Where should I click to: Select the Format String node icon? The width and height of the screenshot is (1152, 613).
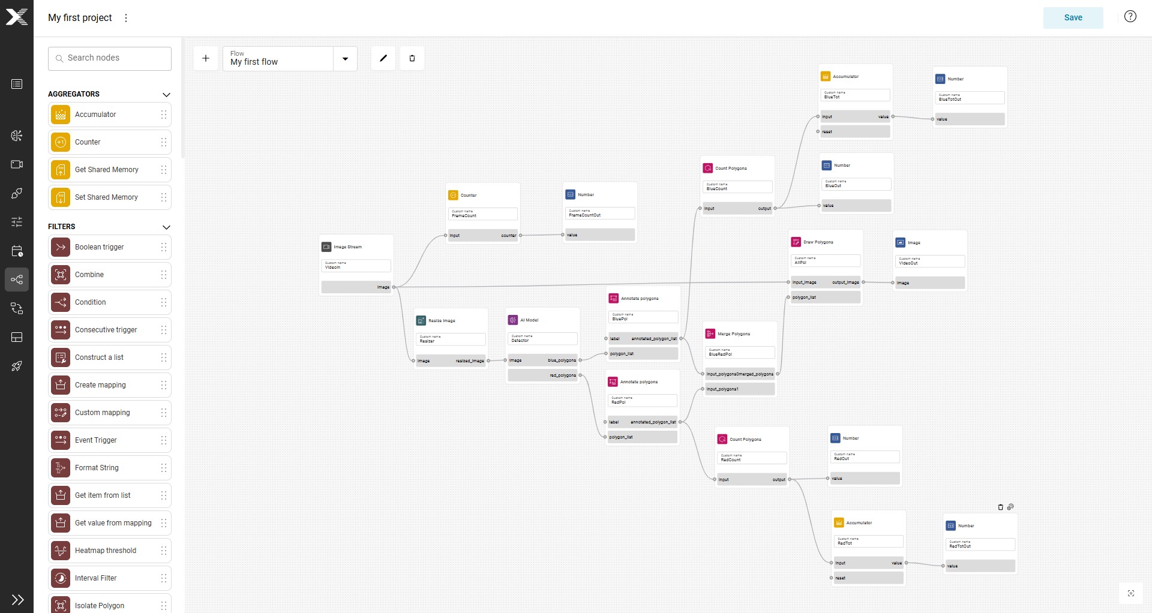(x=61, y=468)
